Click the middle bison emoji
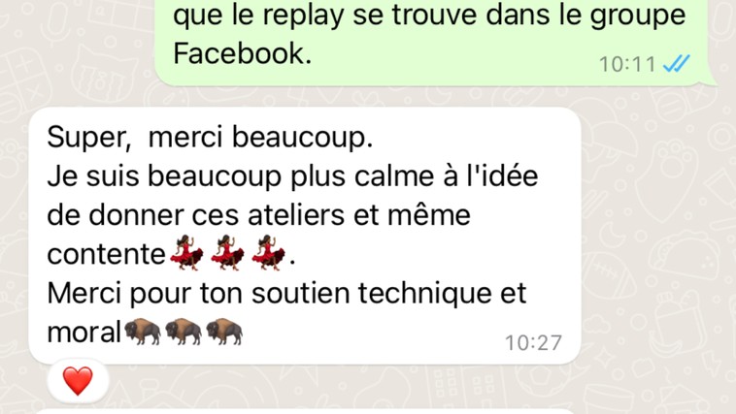This screenshot has height=414, width=736. (184, 332)
